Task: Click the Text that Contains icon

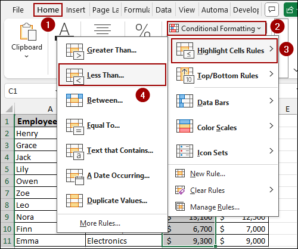Action: pyautogui.click(x=75, y=152)
